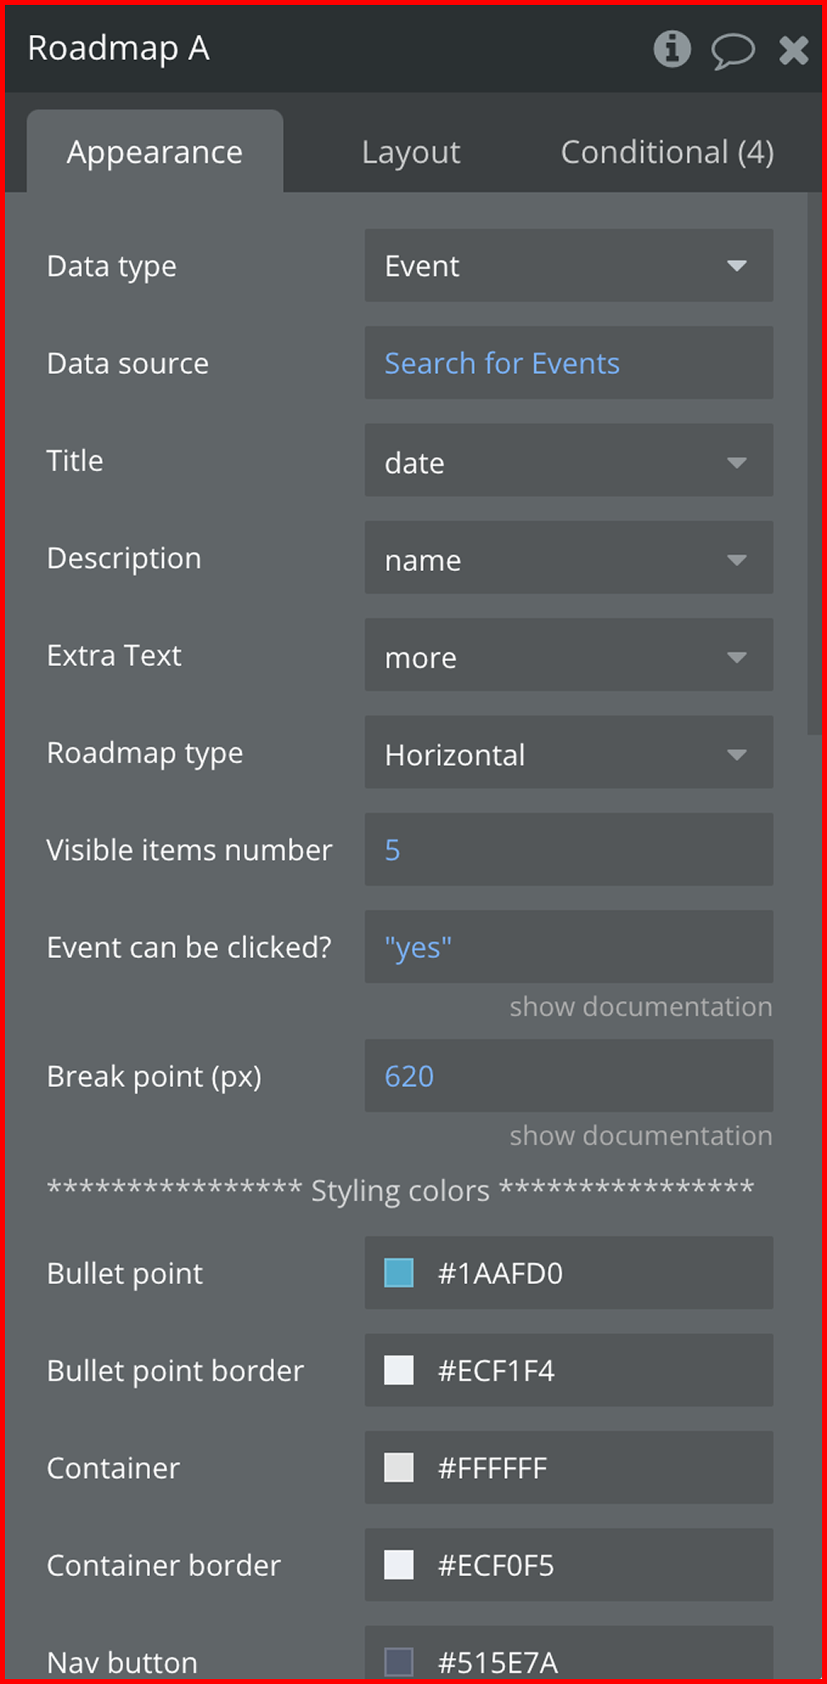Click the info icon in the header
Image resolution: width=827 pixels, height=1684 pixels.
point(672,49)
